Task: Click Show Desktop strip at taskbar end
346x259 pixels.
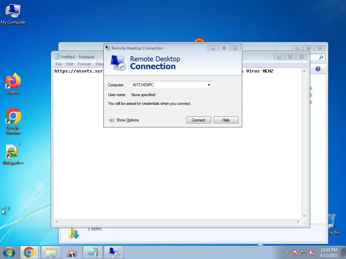Action: tap(344, 252)
